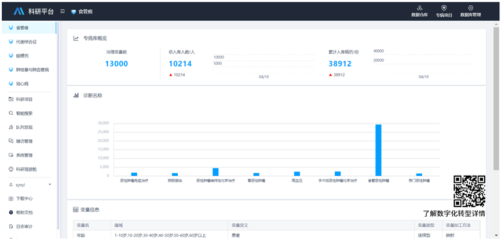
Task: Open 科研项目 icon in sidebar
Action: (11, 99)
